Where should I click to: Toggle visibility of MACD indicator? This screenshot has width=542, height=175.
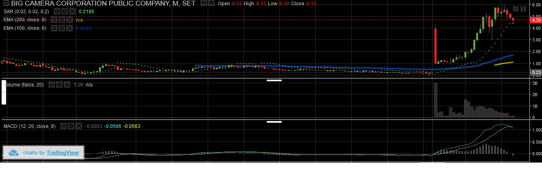tap(63, 126)
